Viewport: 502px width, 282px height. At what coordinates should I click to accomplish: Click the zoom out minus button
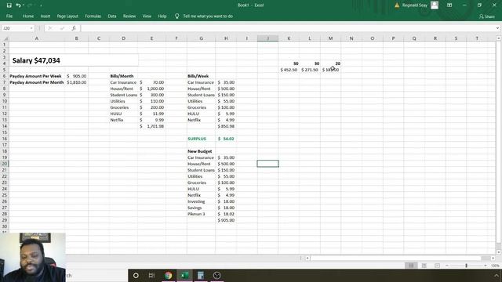point(447,266)
